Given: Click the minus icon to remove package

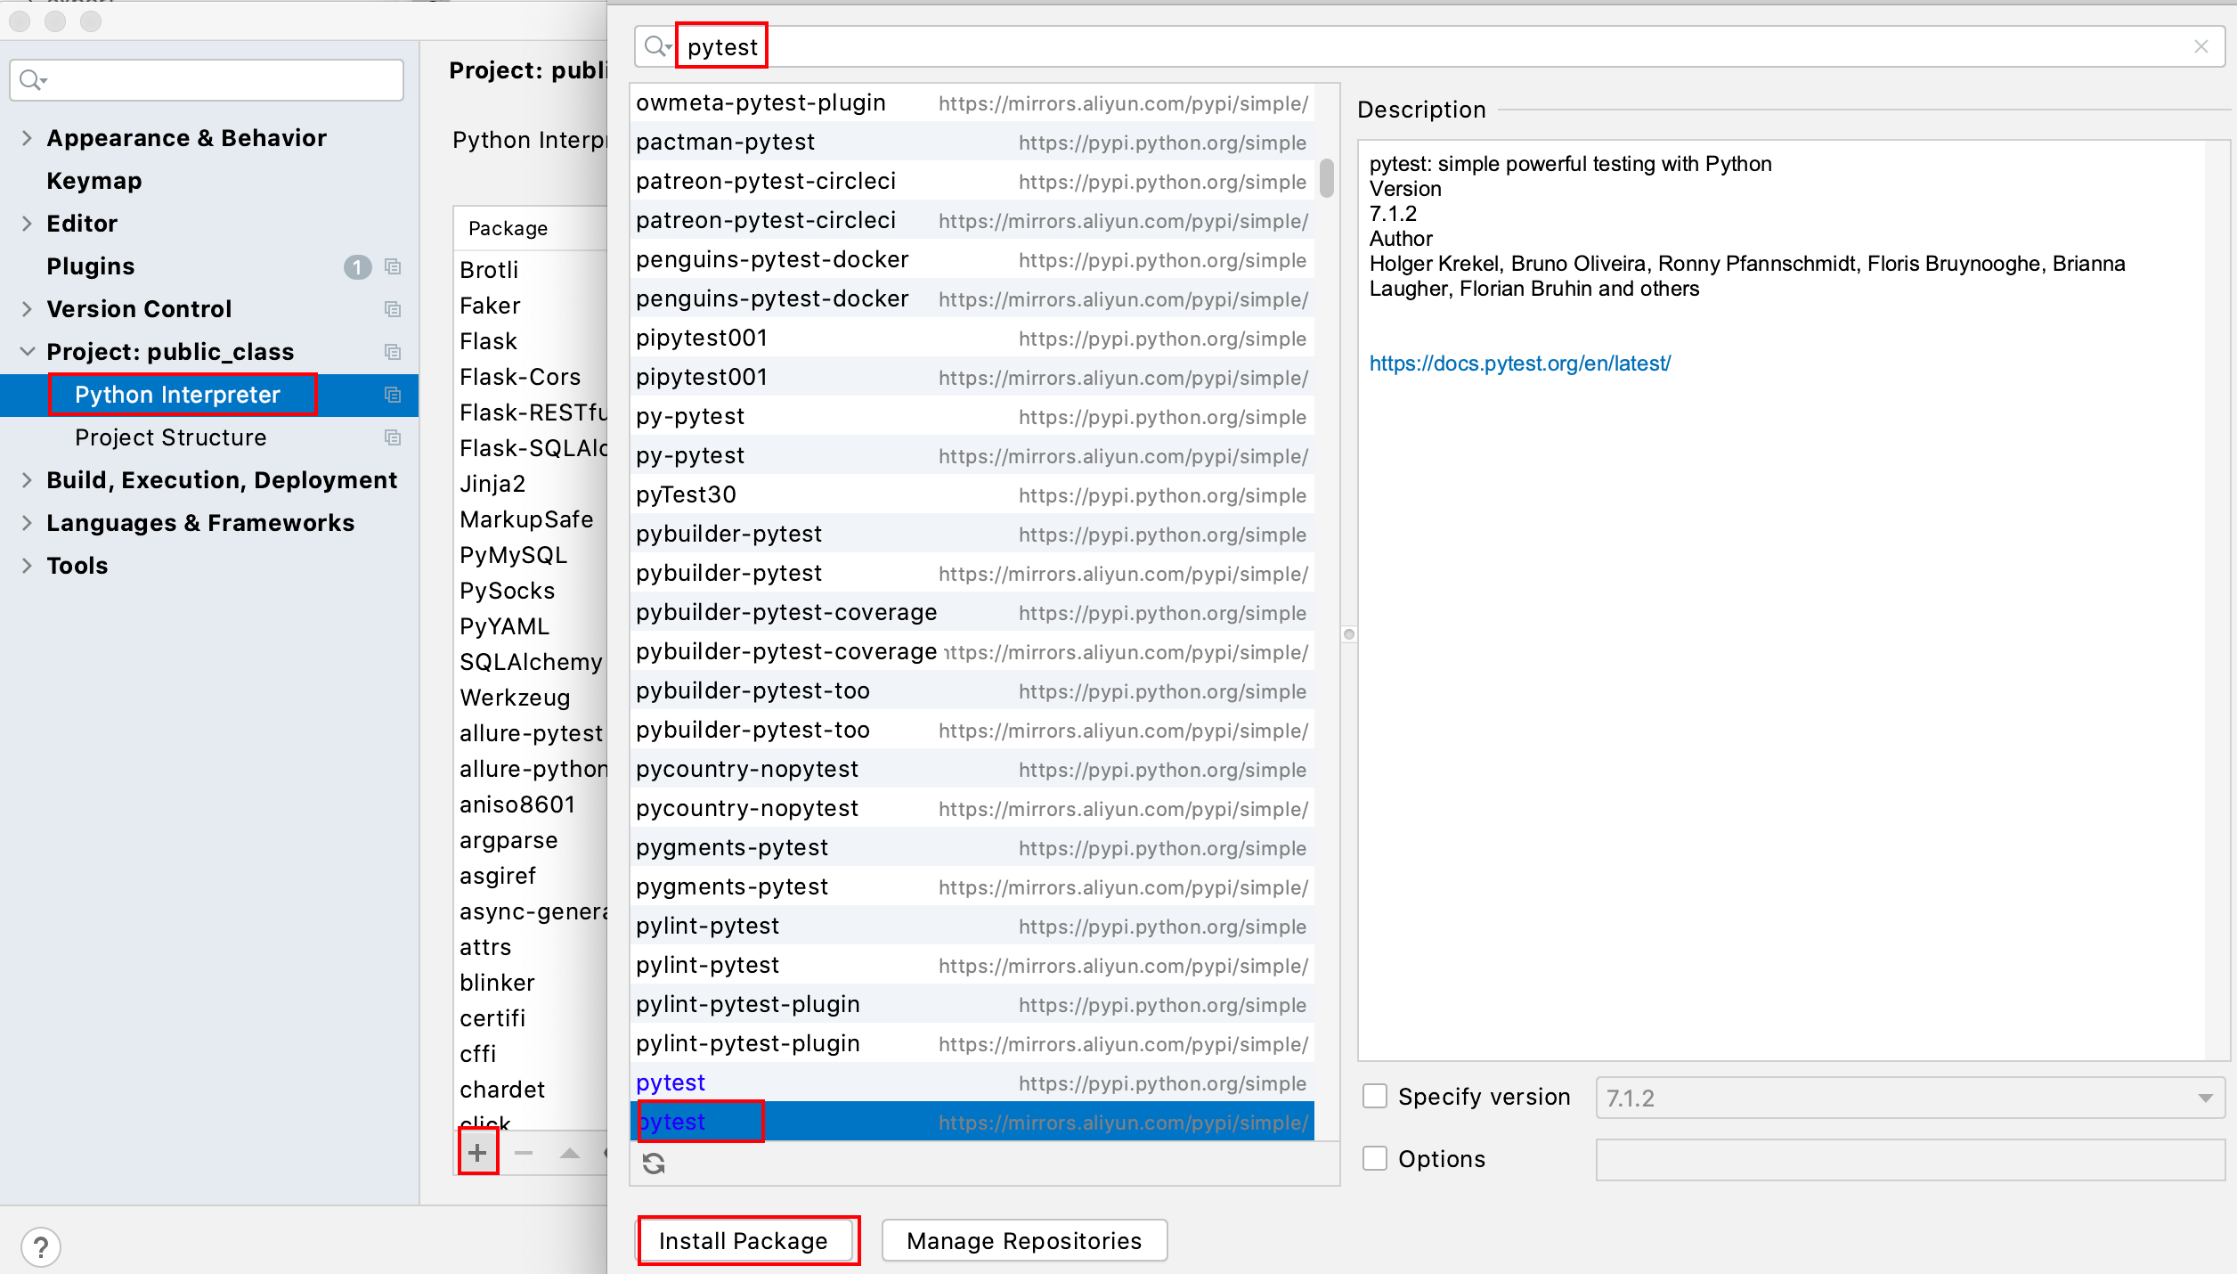Looking at the screenshot, I should click(x=524, y=1153).
